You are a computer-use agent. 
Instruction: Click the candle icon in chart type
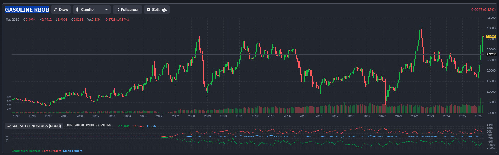point(77,10)
